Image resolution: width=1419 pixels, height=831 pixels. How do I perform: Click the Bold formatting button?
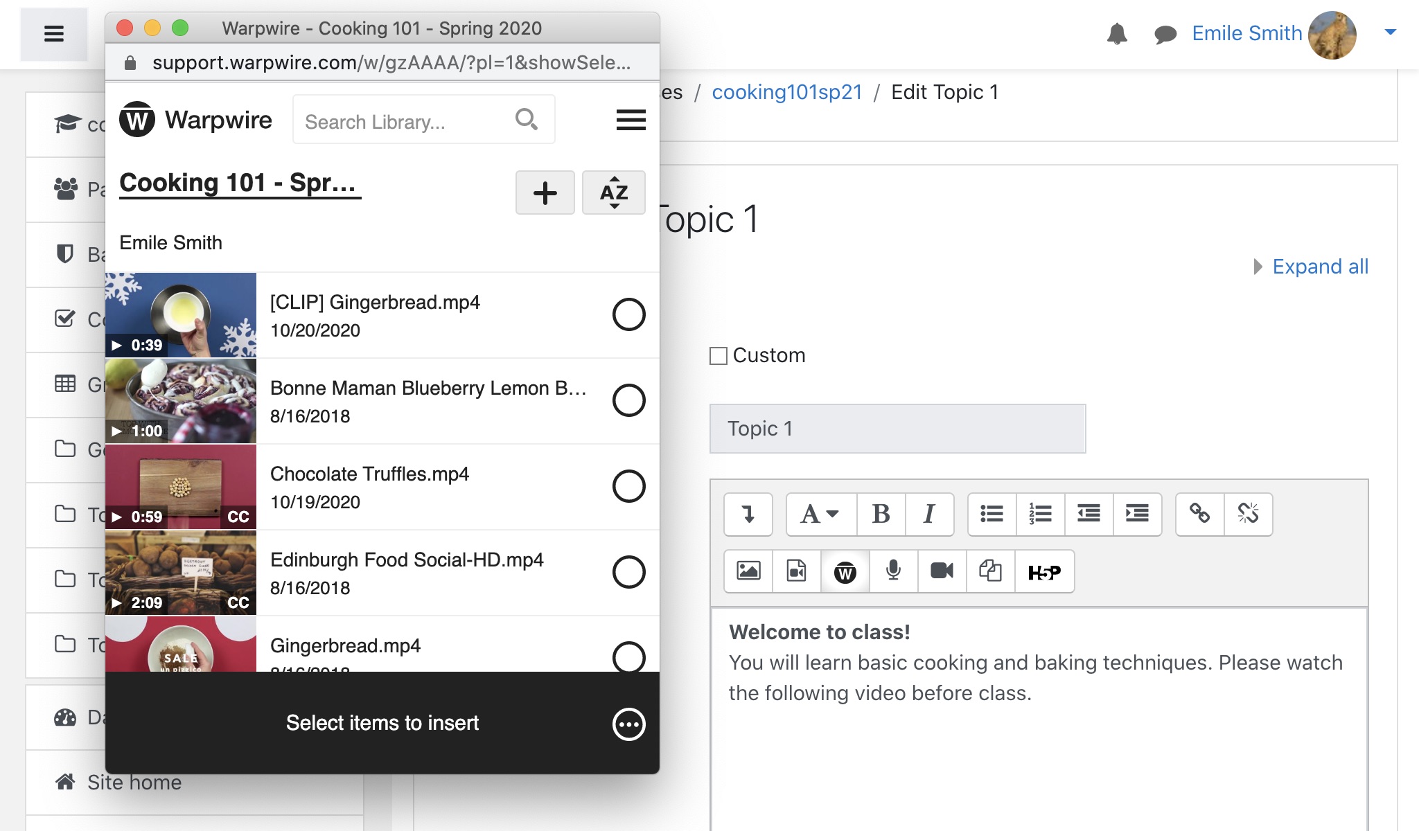879,512
